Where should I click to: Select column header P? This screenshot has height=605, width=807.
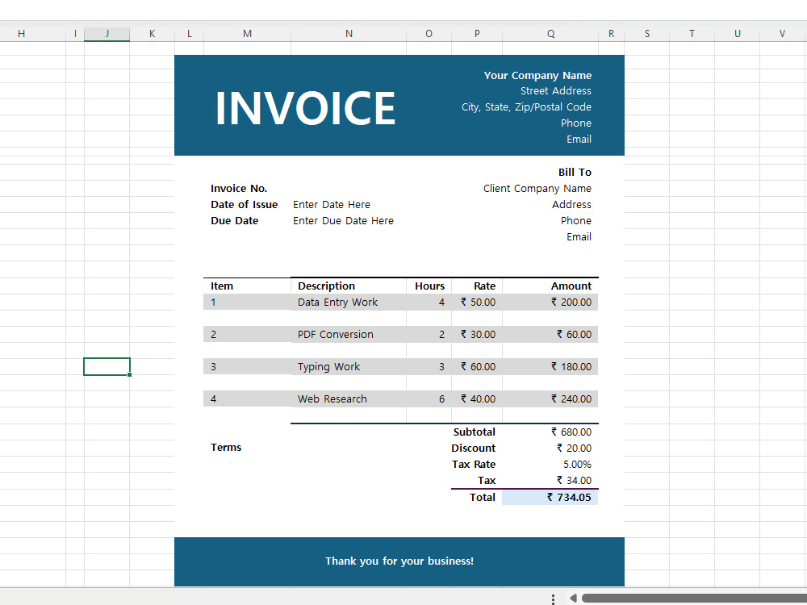[x=477, y=34]
